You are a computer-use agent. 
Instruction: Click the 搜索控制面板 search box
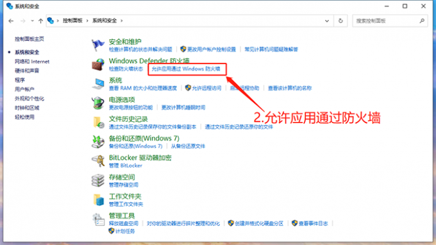click(390, 21)
